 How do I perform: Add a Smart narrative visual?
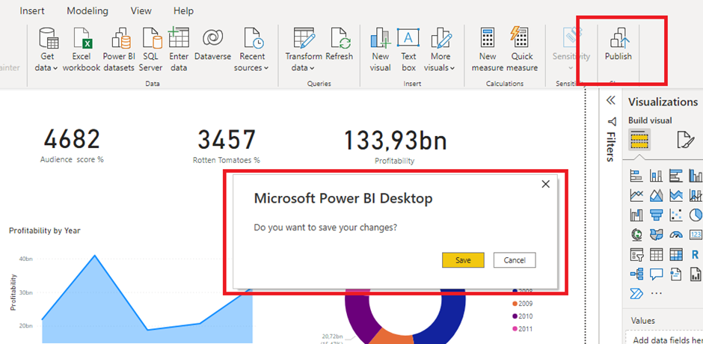tap(675, 274)
